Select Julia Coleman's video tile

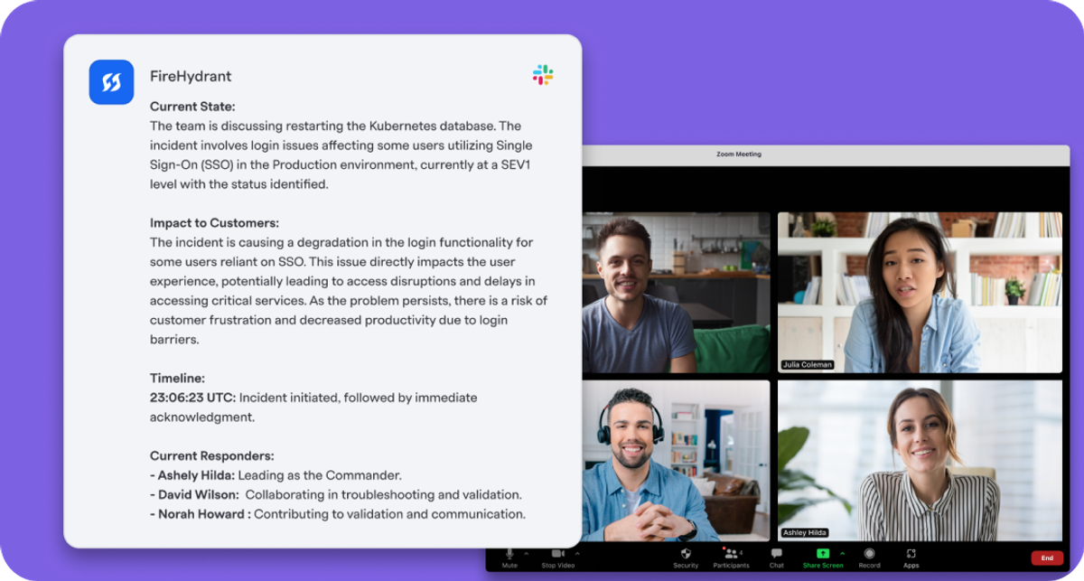click(920, 292)
